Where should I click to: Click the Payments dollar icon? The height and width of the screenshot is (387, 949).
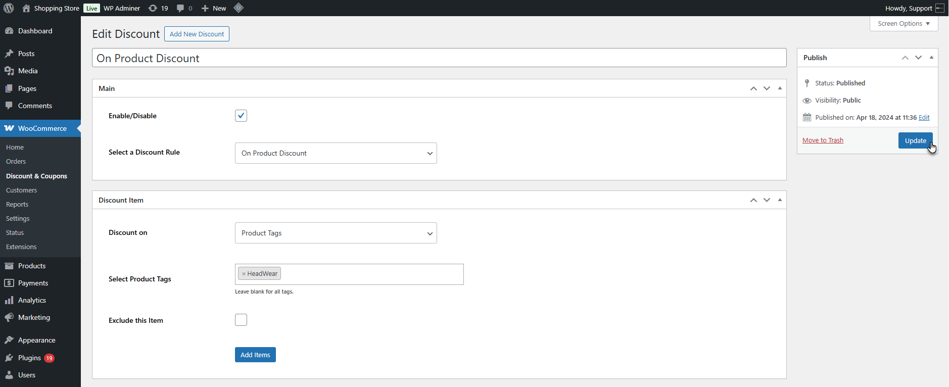click(x=9, y=283)
